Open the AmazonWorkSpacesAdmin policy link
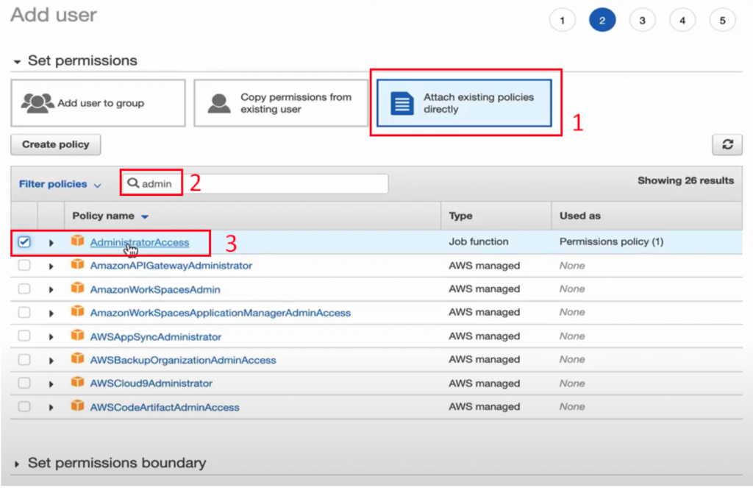Image resolution: width=753 pixels, height=488 pixels. (155, 289)
